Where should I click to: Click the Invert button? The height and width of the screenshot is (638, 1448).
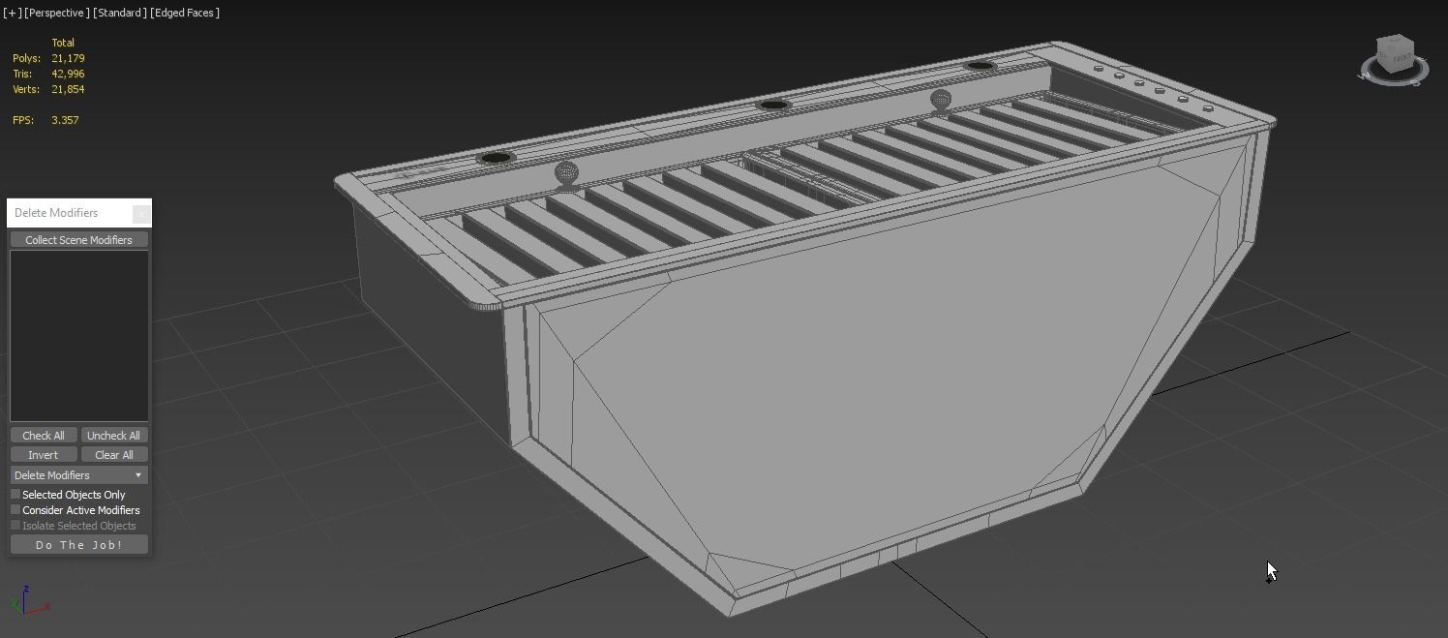[x=44, y=455]
